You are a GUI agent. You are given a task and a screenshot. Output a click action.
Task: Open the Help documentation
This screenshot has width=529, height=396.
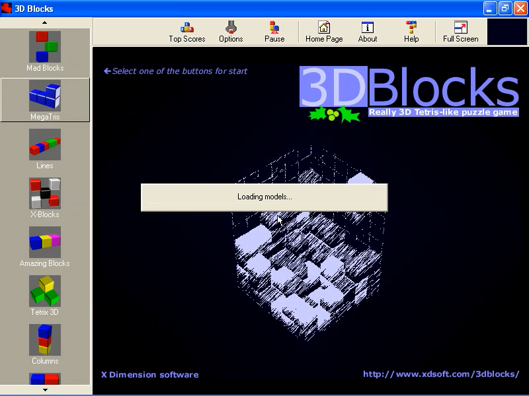(x=411, y=31)
